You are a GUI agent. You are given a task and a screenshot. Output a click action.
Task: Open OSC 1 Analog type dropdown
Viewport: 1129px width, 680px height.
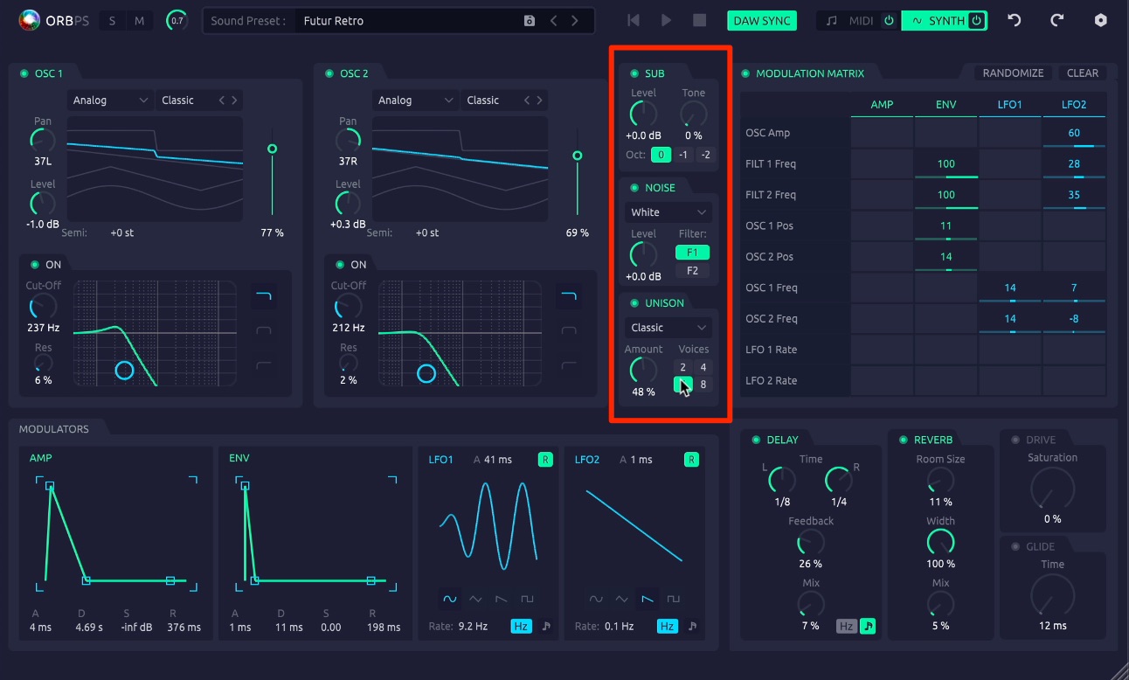110,101
